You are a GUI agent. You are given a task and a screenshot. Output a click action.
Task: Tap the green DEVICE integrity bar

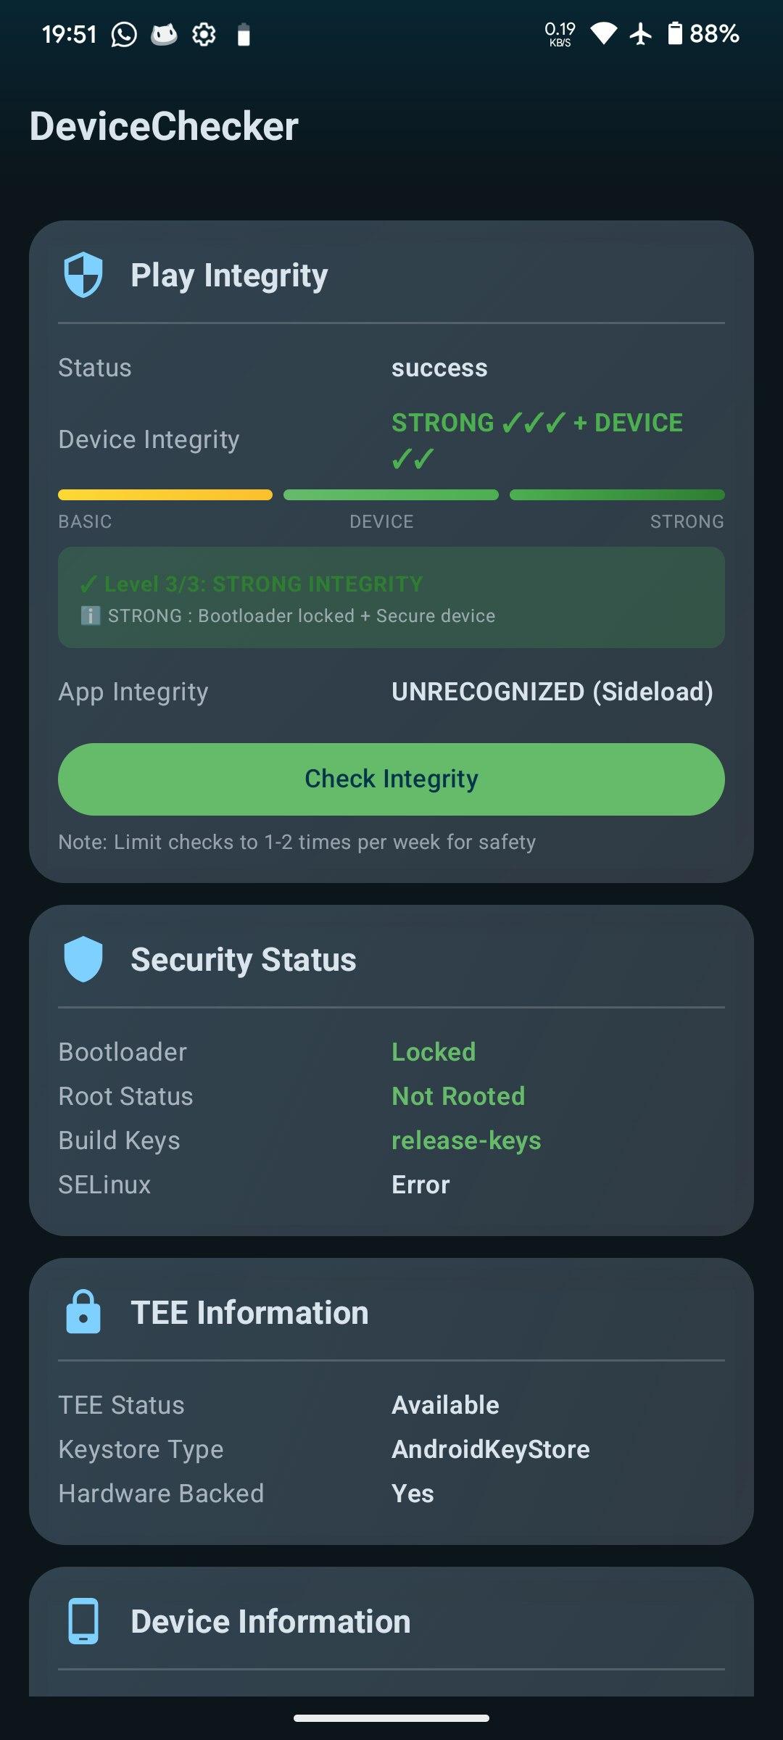391,495
